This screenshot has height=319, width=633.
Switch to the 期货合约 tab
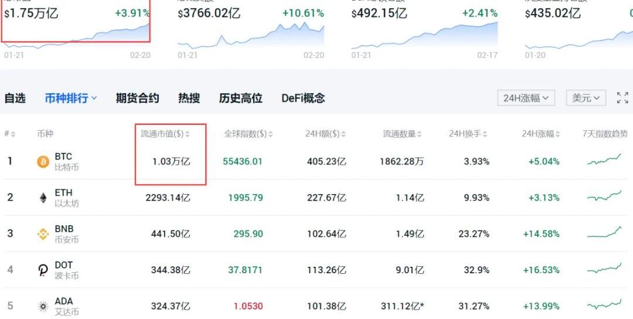pyautogui.click(x=137, y=98)
